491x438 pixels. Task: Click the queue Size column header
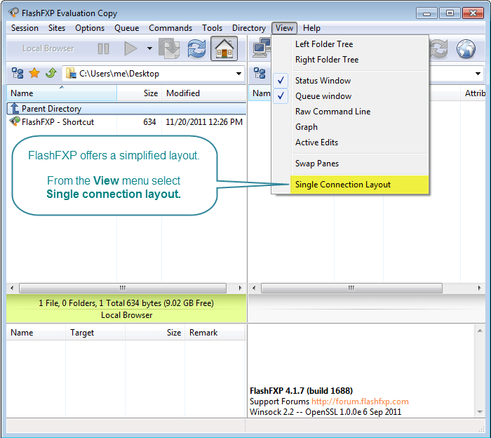(155, 333)
